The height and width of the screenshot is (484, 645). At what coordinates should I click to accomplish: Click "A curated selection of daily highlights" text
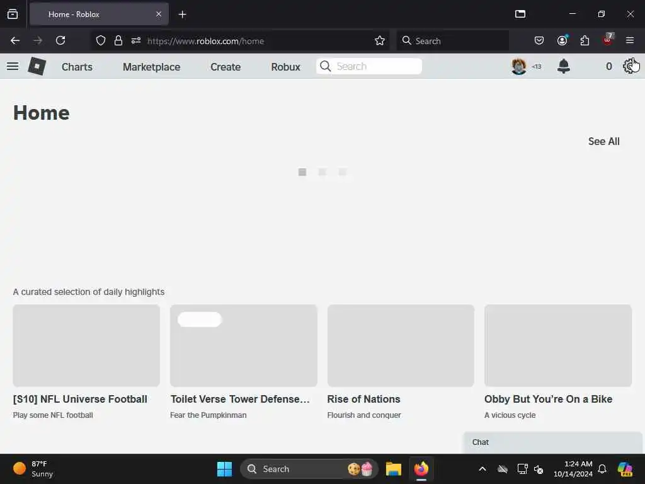point(89,292)
